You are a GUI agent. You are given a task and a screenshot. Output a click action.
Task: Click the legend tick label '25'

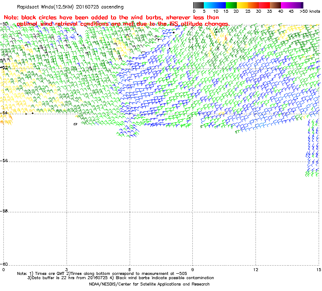pyautogui.click(x=248, y=11)
